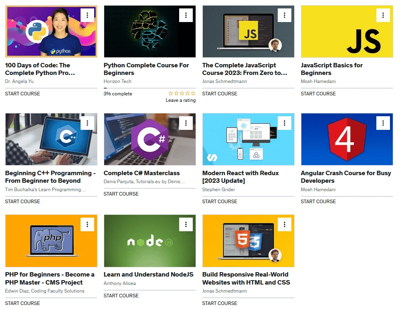
Task: Open the Angular Crash Course thumbnail
Action: [x=347, y=139]
